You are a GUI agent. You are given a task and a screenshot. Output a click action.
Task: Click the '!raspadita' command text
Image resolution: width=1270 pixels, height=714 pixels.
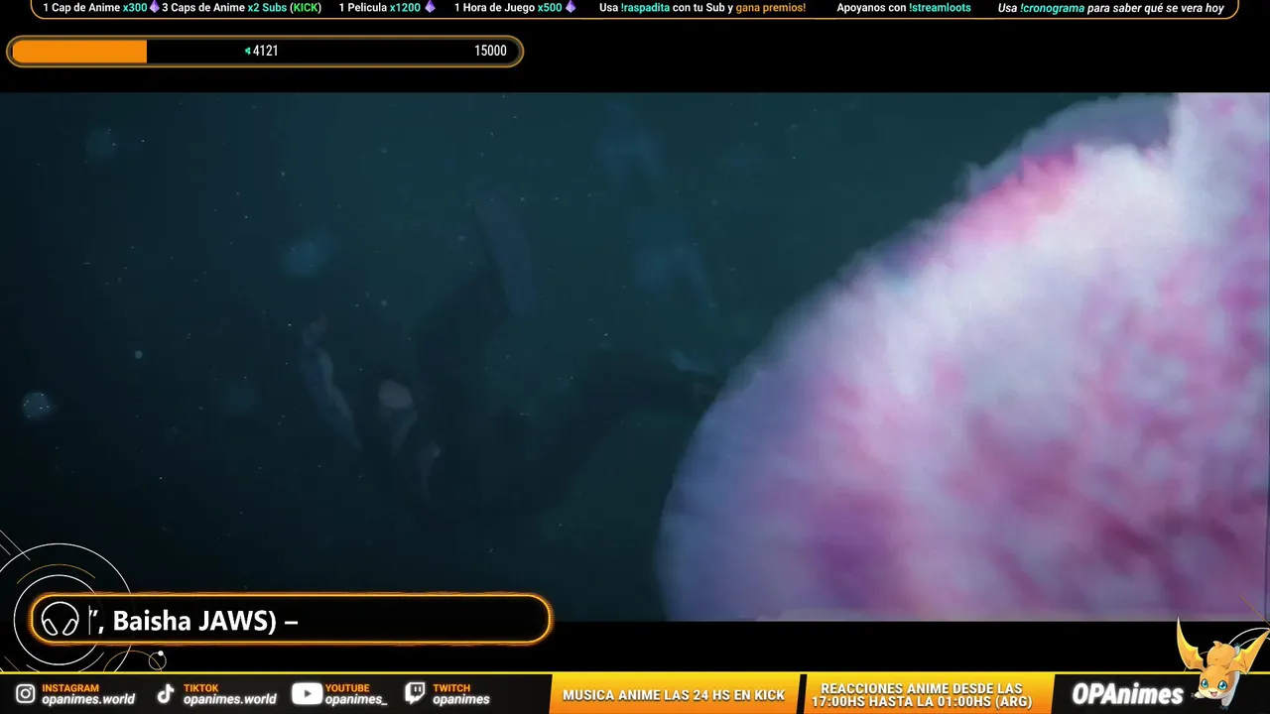coord(646,8)
